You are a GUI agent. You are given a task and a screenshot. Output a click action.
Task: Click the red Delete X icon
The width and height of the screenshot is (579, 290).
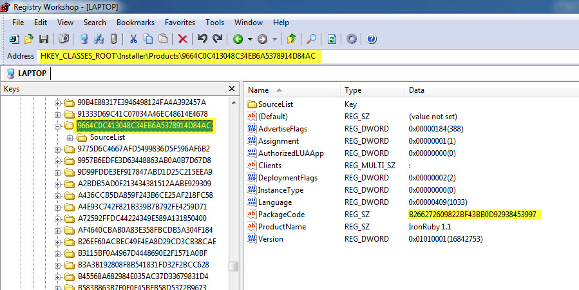[x=182, y=39]
